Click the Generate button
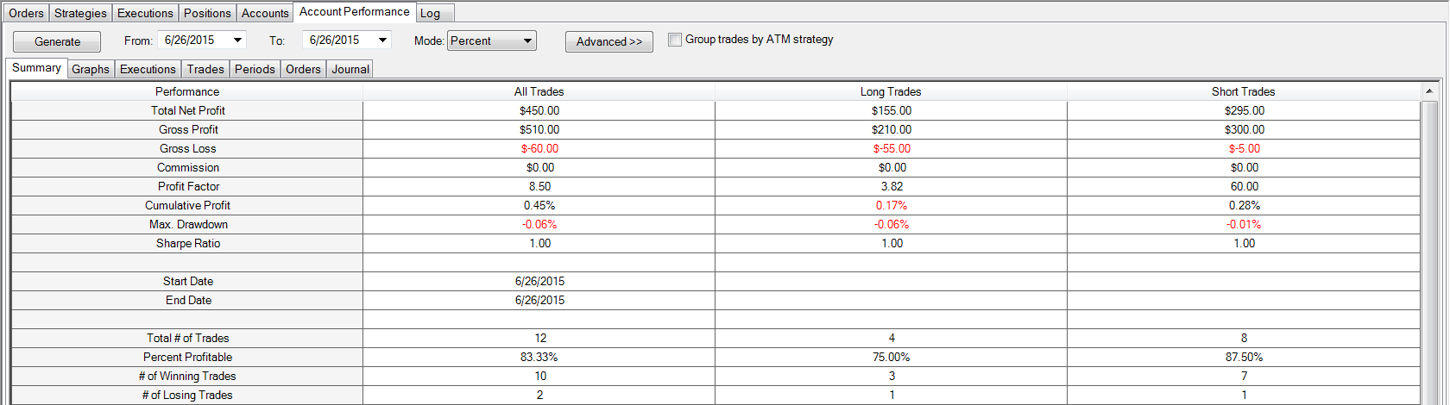 (57, 41)
